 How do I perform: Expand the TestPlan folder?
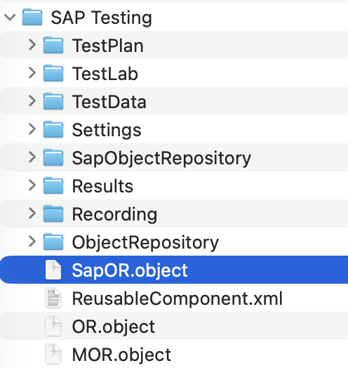32,44
